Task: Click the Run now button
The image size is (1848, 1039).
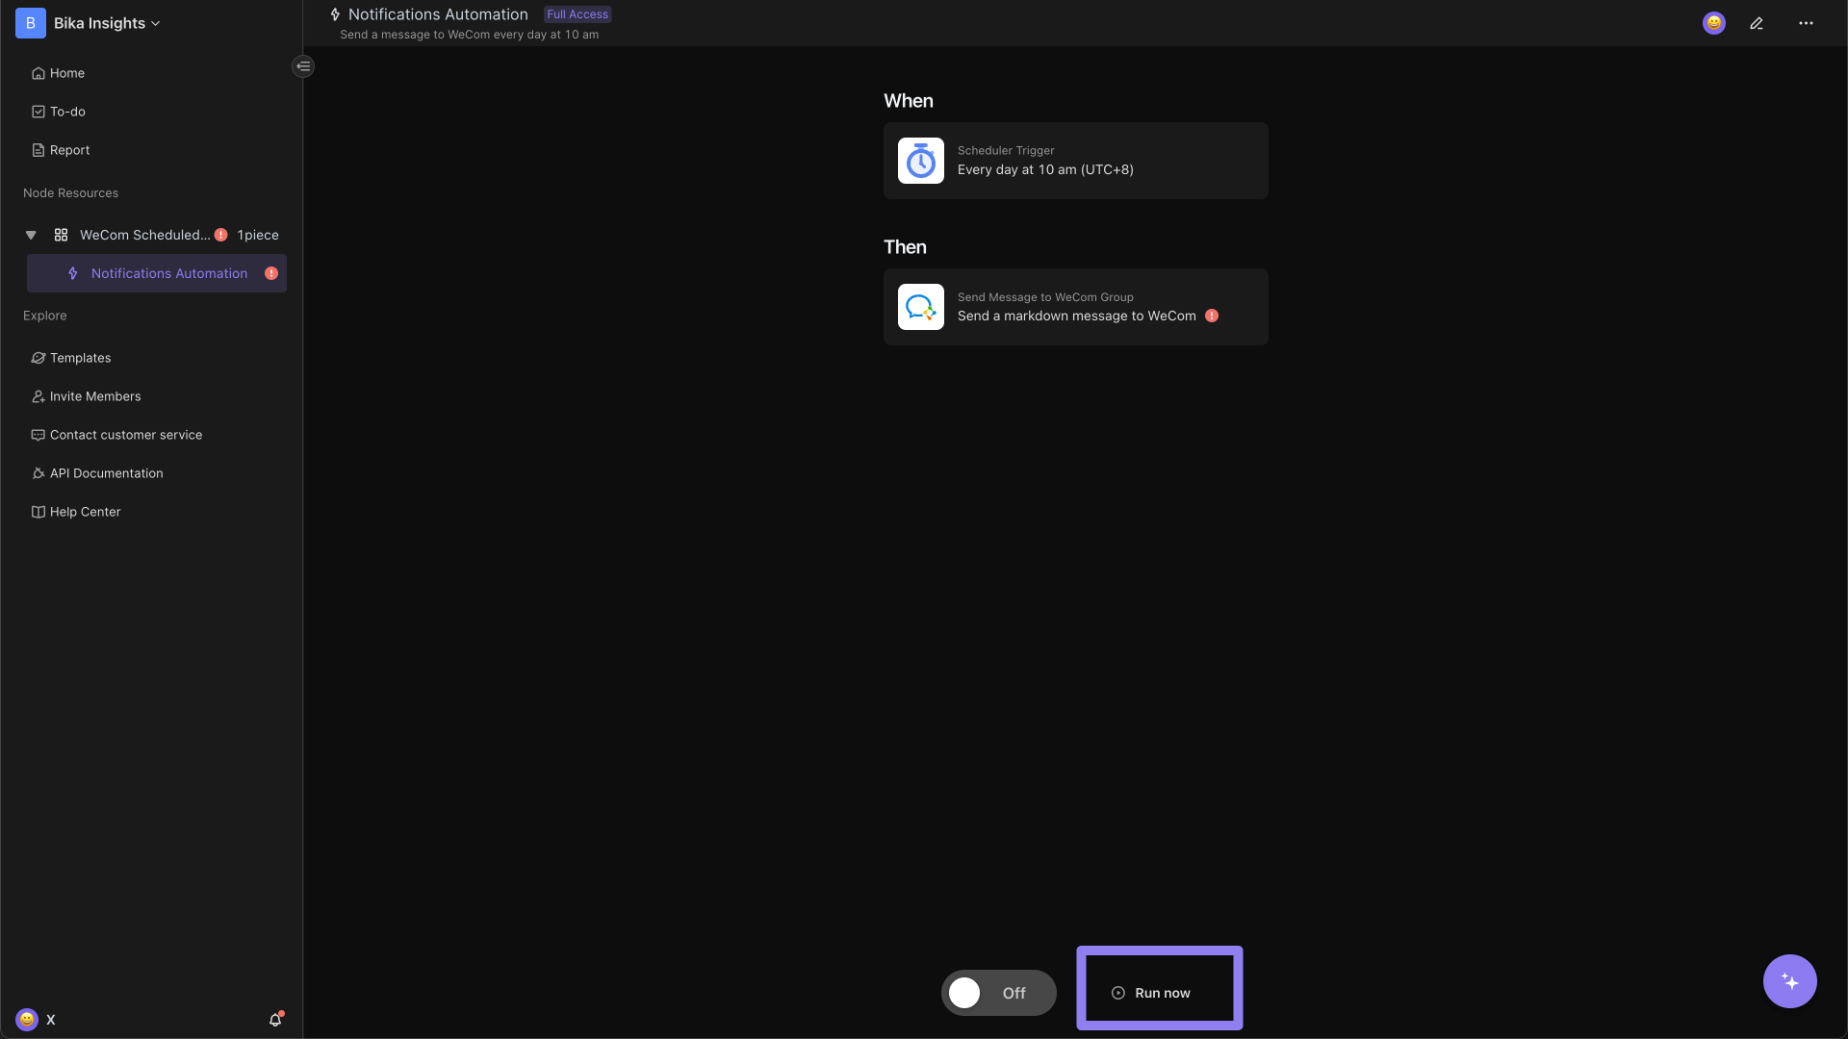Action: click(x=1159, y=994)
